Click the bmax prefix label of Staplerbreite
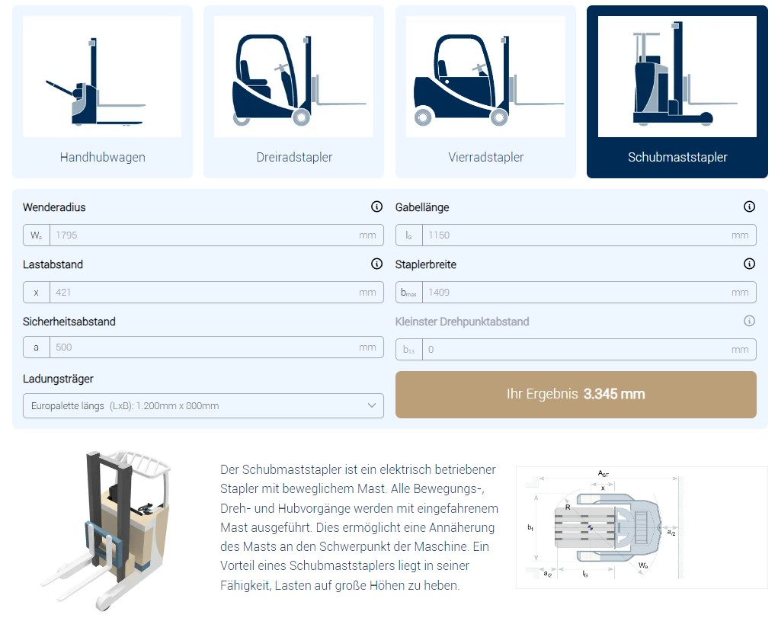This screenshot has width=778, height=621. pos(409,292)
